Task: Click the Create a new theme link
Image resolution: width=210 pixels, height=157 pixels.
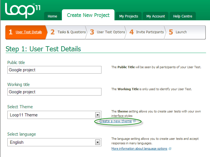Action: pyautogui.click(x=115, y=121)
